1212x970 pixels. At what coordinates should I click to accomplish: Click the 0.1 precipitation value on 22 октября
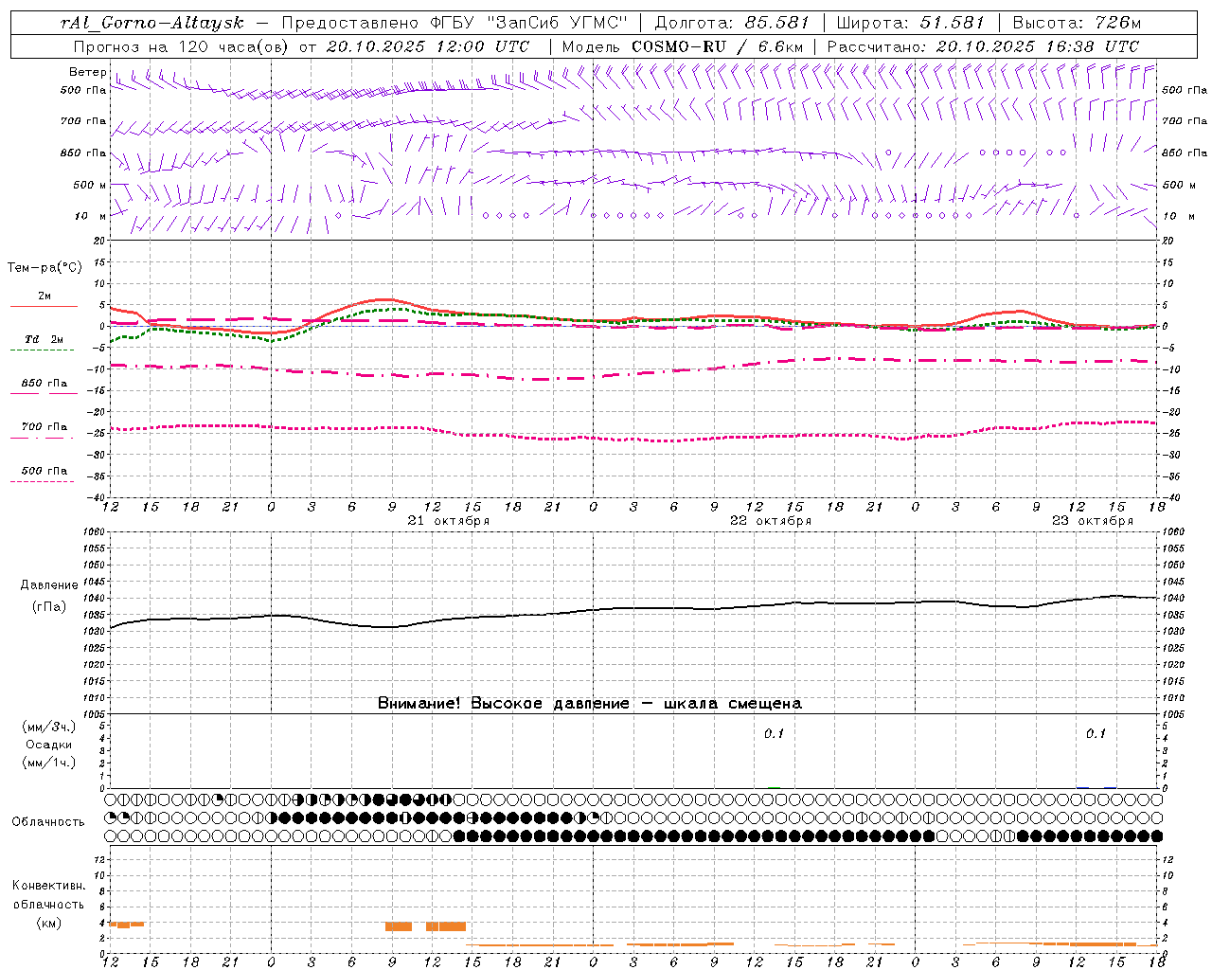[775, 734]
